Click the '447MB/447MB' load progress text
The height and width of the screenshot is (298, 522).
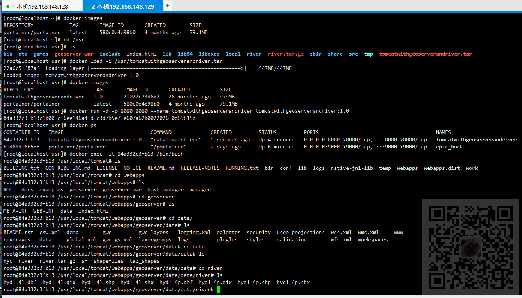coord(275,68)
